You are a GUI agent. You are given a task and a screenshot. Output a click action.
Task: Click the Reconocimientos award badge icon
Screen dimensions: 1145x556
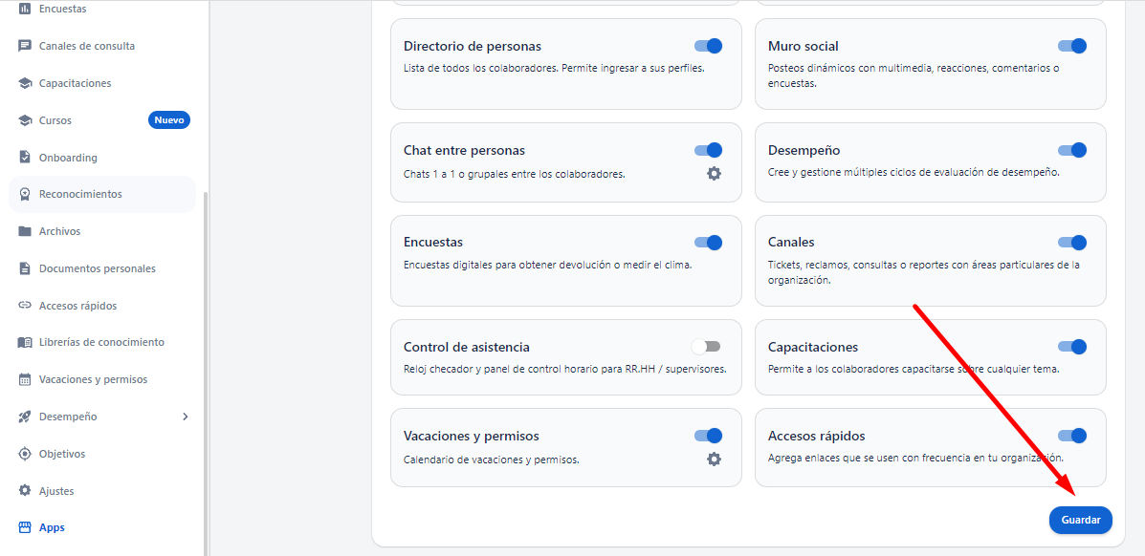[x=25, y=194]
